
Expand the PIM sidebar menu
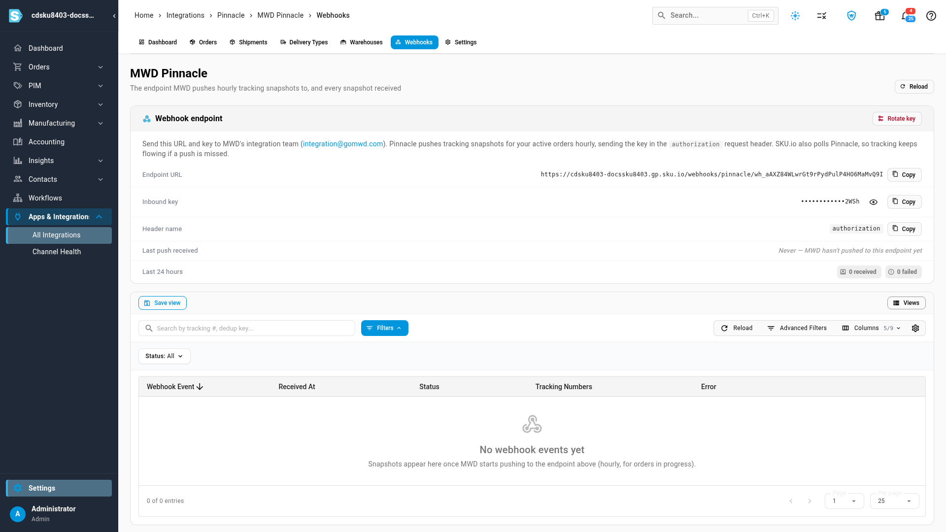point(59,86)
